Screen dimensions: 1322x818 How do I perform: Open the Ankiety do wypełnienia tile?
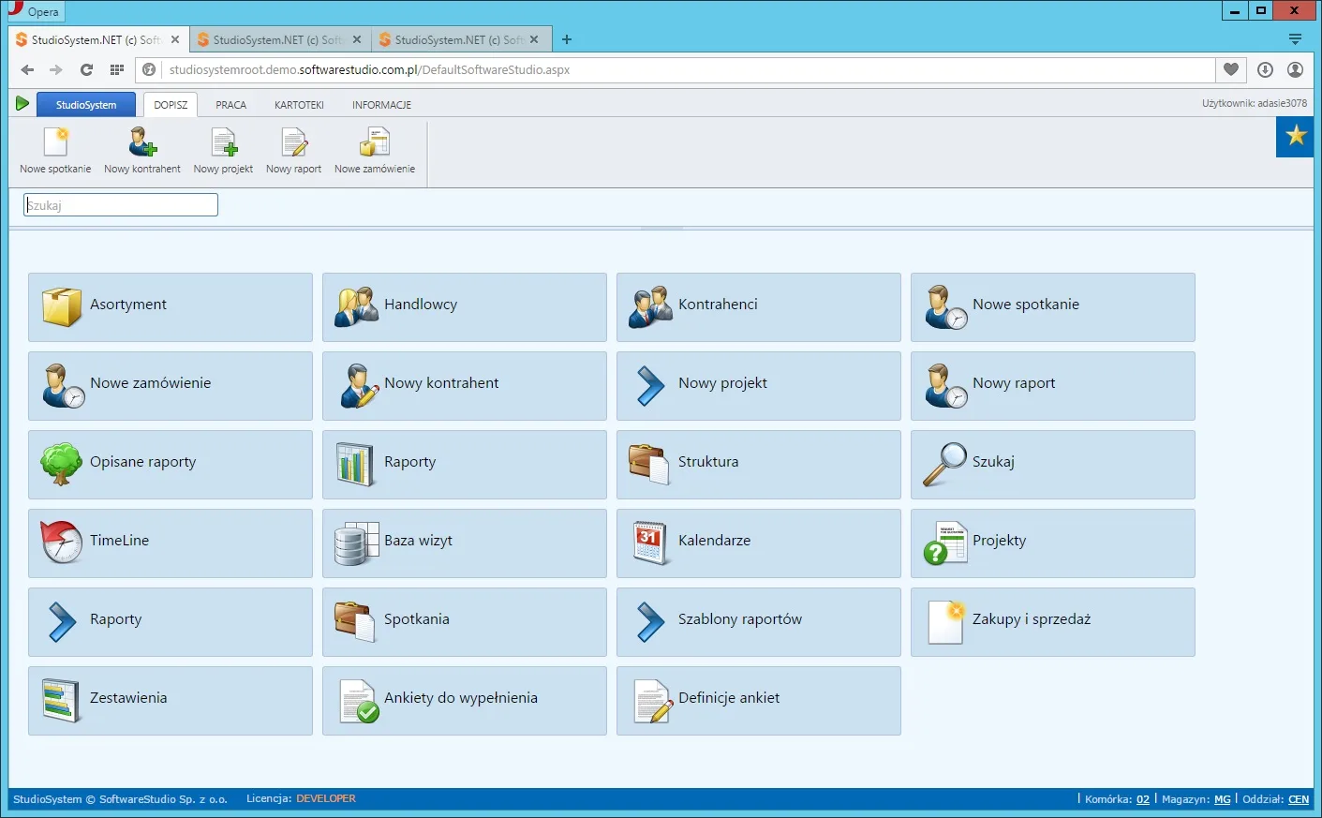point(465,701)
